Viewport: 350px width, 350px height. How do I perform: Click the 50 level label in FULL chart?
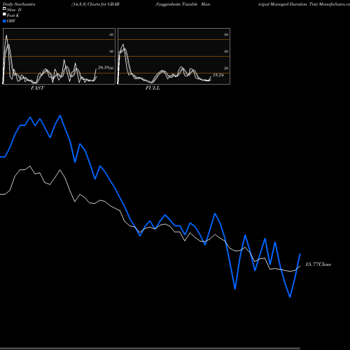point(226,51)
